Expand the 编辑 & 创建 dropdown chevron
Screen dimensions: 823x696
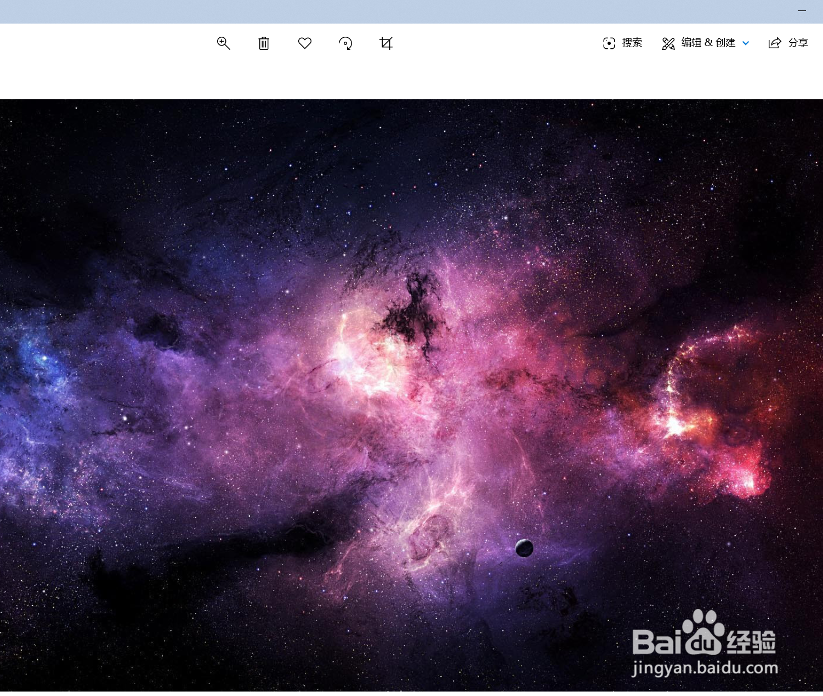[x=746, y=43]
